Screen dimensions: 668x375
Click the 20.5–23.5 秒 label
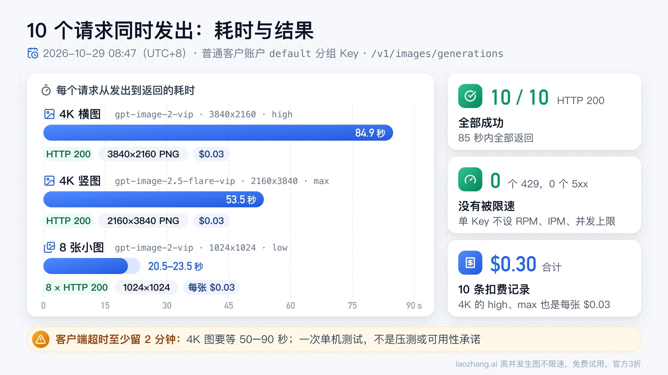point(176,266)
